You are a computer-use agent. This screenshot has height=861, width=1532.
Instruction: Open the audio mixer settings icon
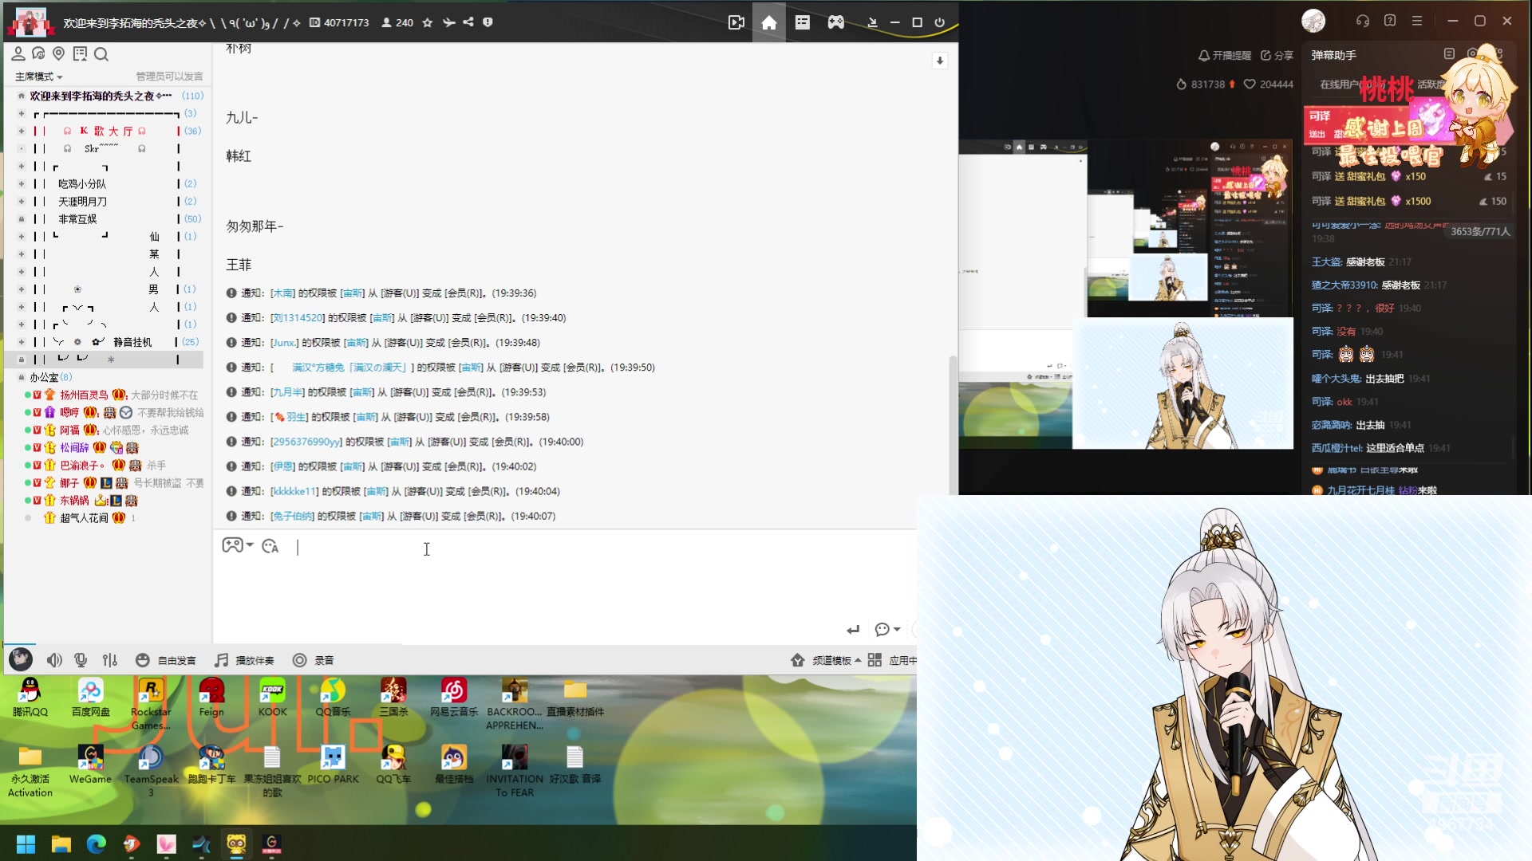click(110, 660)
